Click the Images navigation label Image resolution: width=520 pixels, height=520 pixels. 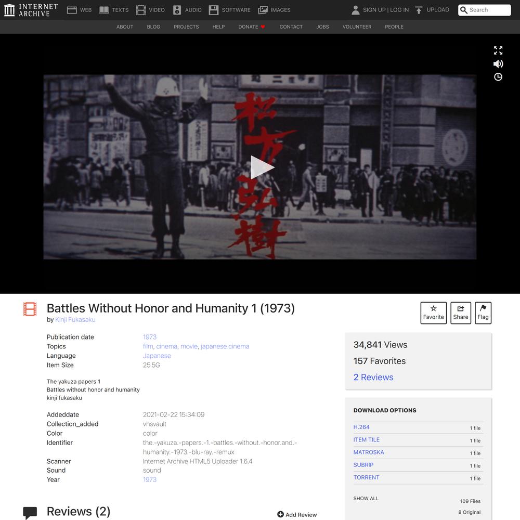pos(281,10)
